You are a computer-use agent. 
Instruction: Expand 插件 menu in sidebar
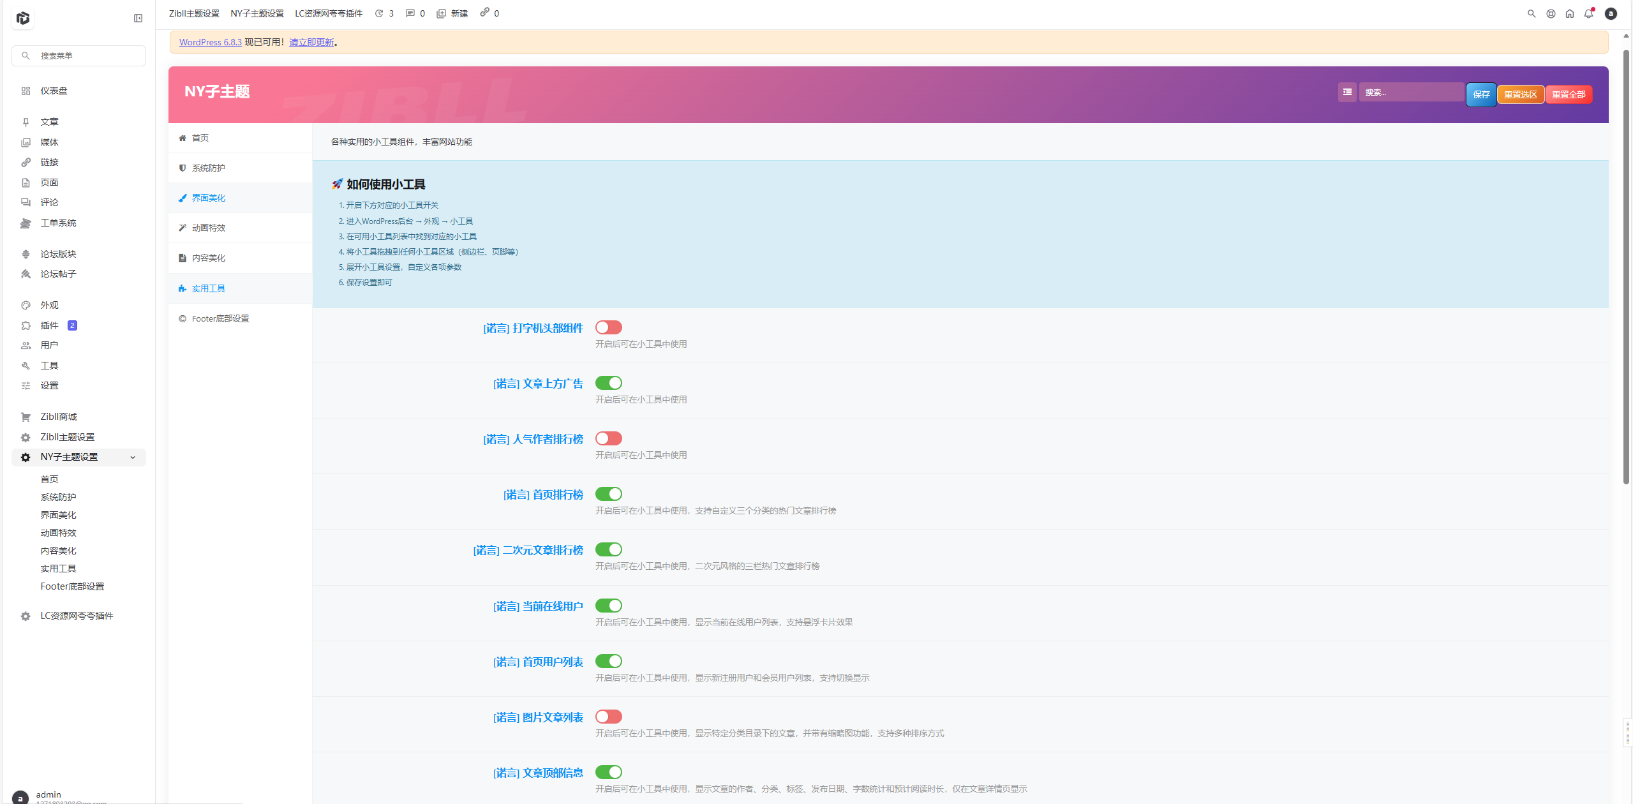(x=49, y=325)
